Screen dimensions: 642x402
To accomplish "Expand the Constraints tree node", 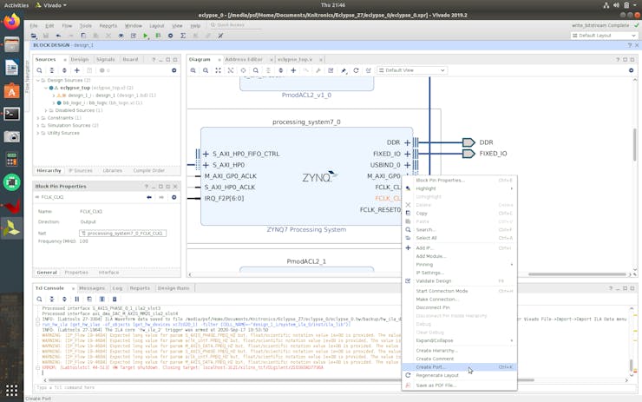I will (39, 118).
